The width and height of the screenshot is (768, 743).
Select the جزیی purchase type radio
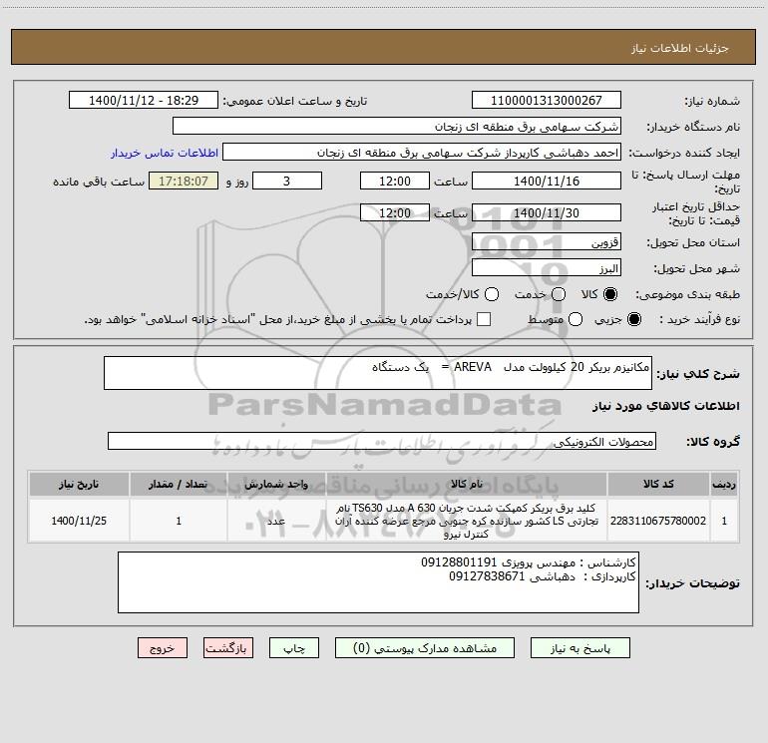(x=634, y=319)
